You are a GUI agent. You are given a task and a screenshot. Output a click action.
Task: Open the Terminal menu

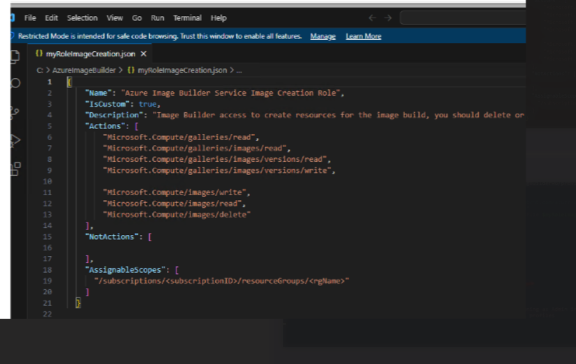click(x=187, y=17)
